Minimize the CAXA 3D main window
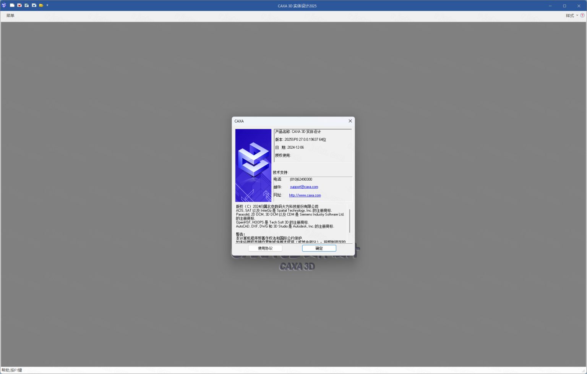The image size is (587, 374). coord(550,6)
